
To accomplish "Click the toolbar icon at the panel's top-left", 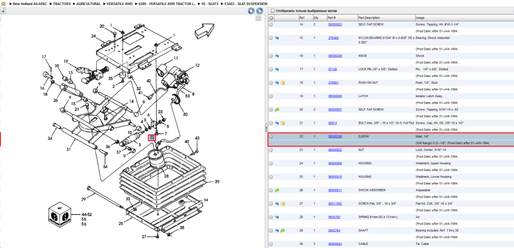I will [x=3, y=11].
